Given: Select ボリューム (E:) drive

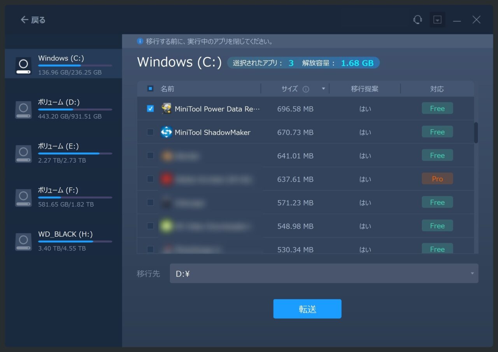Looking at the screenshot, I should click(63, 153).
